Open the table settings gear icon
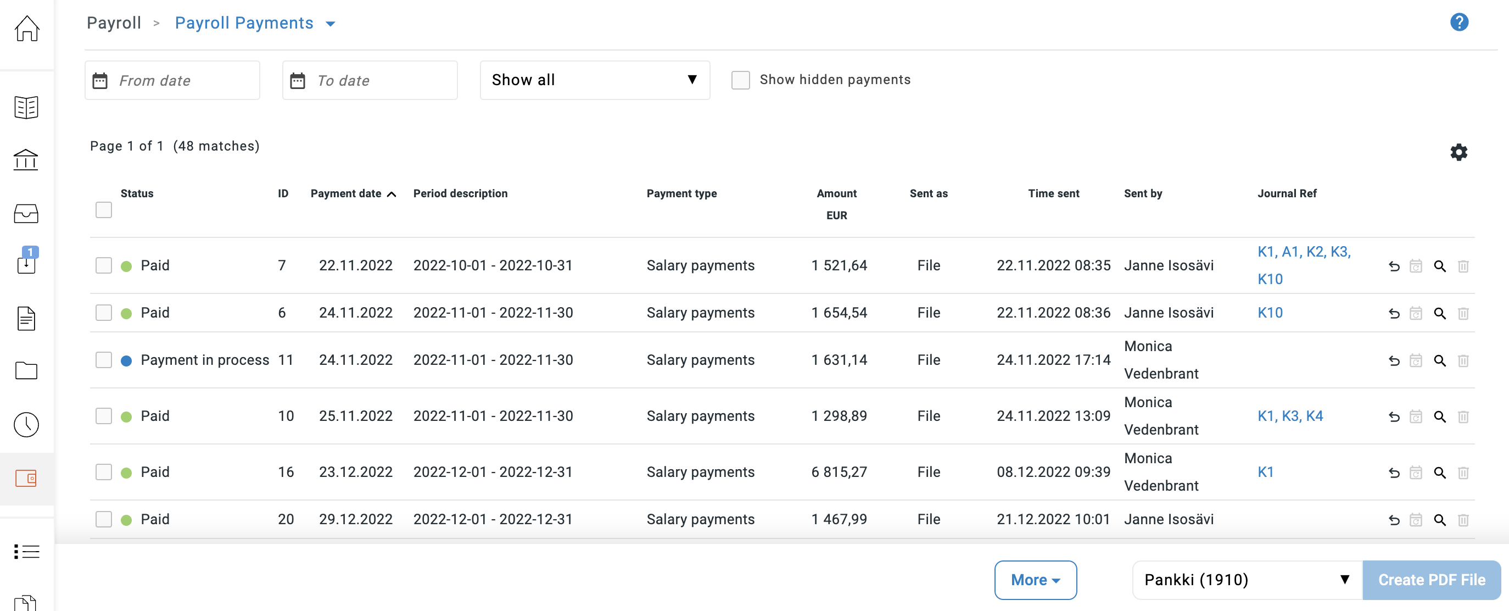The height and width of the screenshot is (611, 1509). click(1458, 152)
